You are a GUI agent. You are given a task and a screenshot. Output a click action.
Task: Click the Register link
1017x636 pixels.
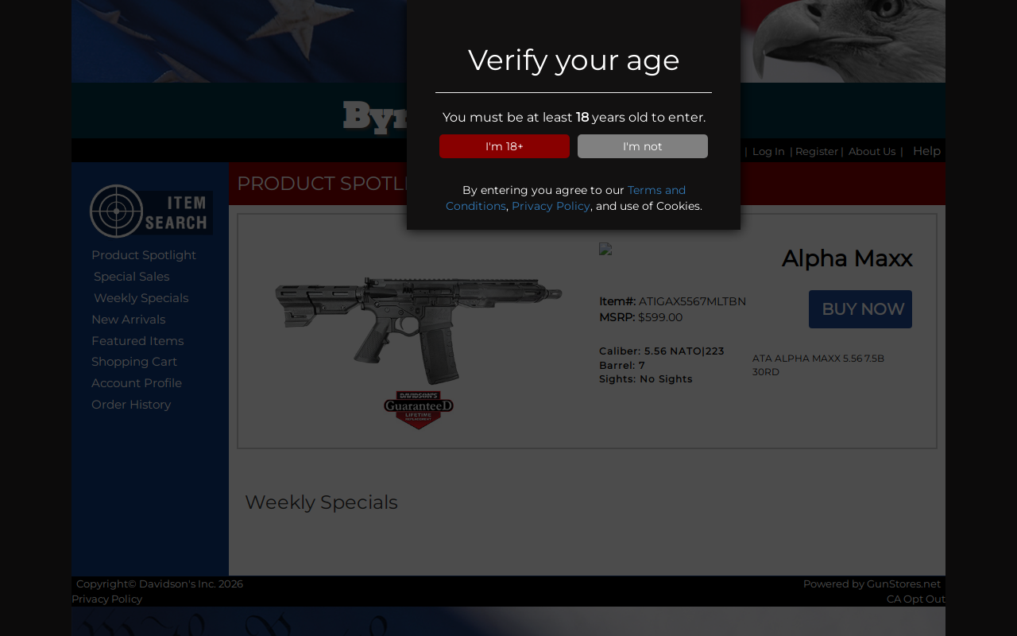click(x=817, y=152)
